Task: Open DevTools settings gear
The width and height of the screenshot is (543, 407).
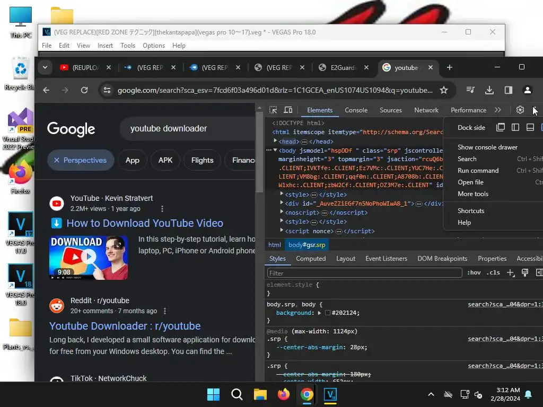Action: pyautogui.click(x=520, y=110)
